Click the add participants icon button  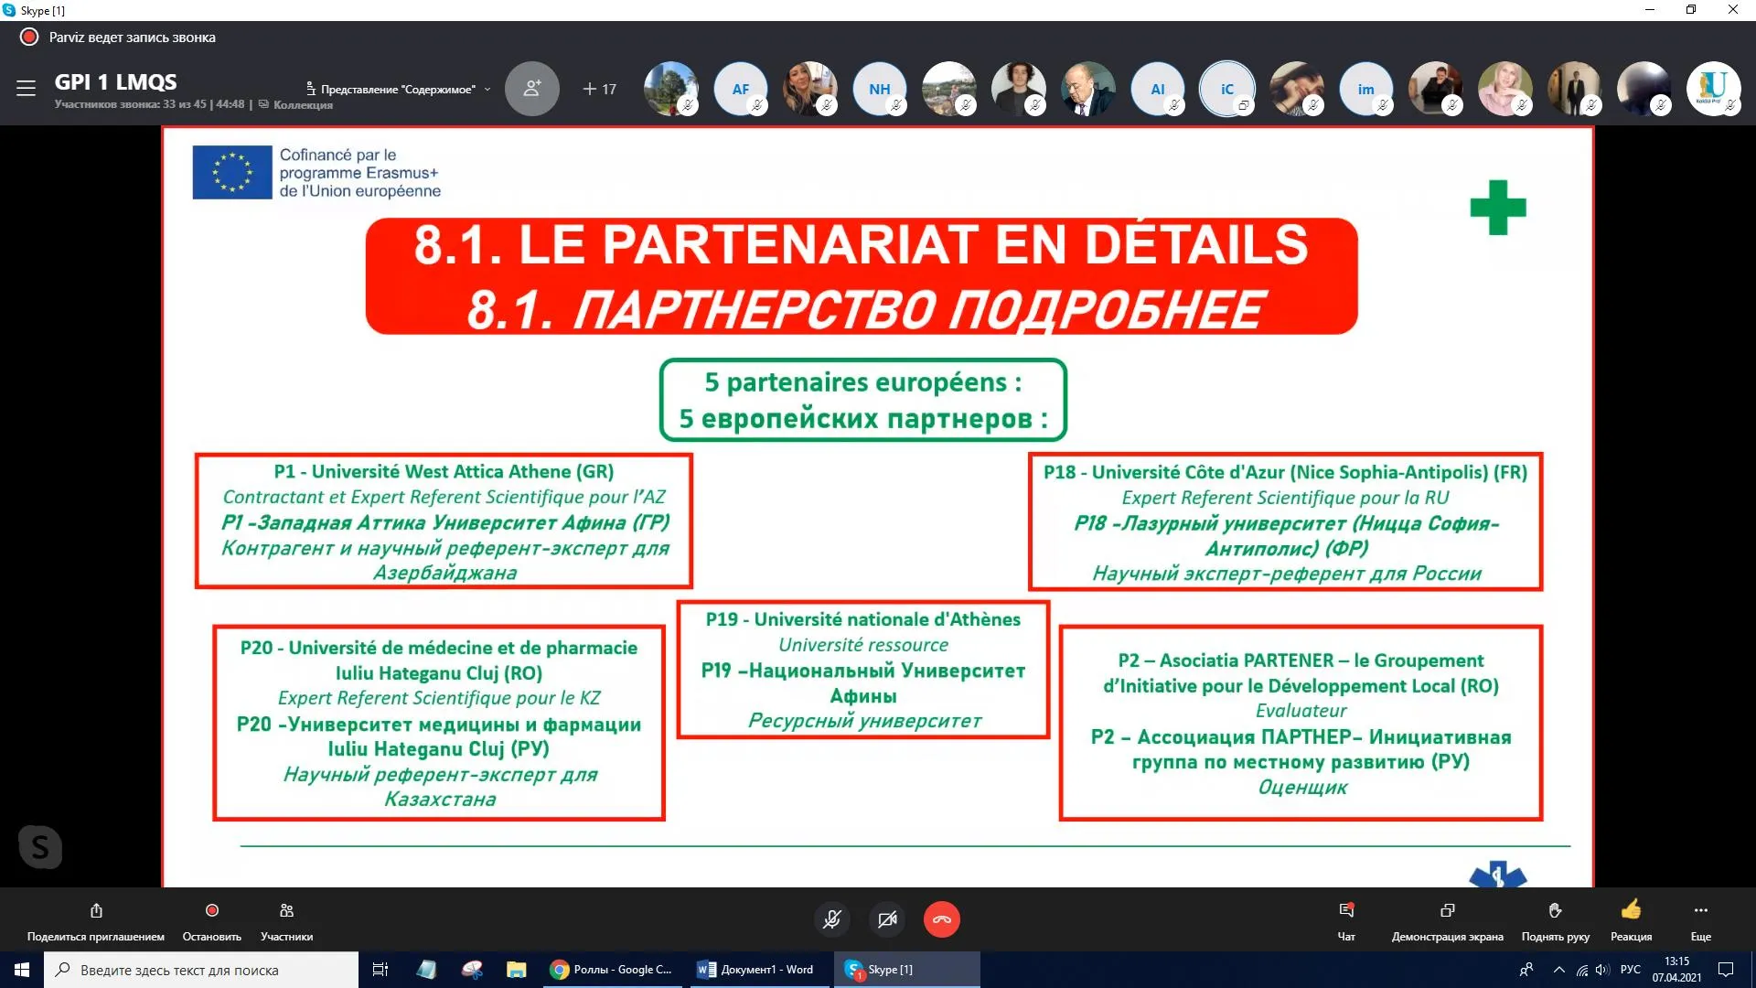(531, 88)
